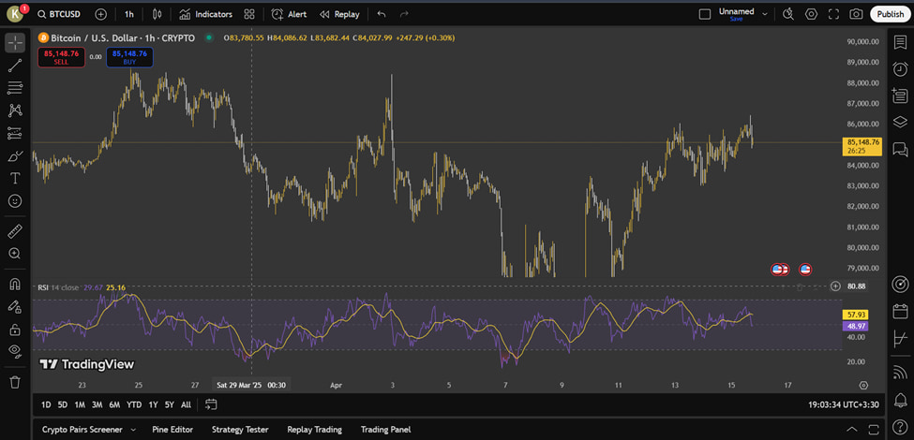This screenshot has width=914, height=440.
Task: Select the crosshair cursor tool
Action: pyautogui.click(x=15, y=42)
